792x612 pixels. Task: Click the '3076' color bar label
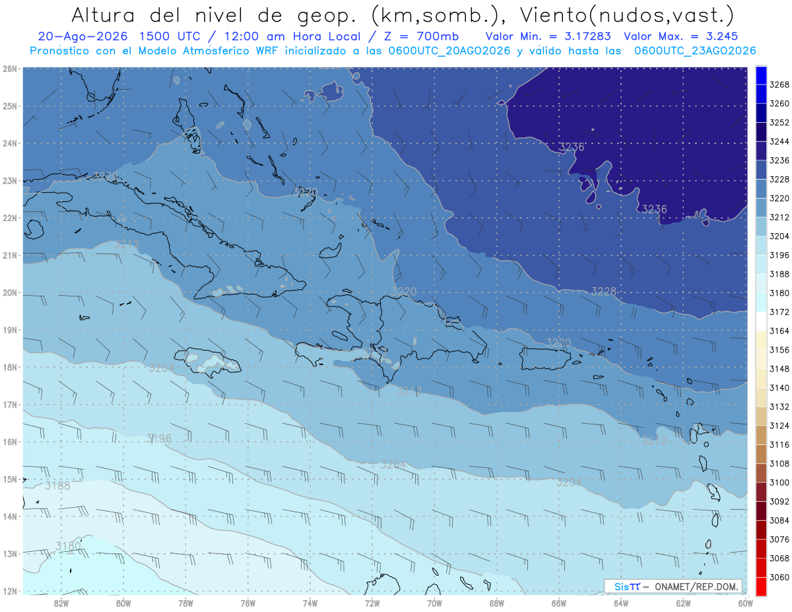(x=779, y=539)
